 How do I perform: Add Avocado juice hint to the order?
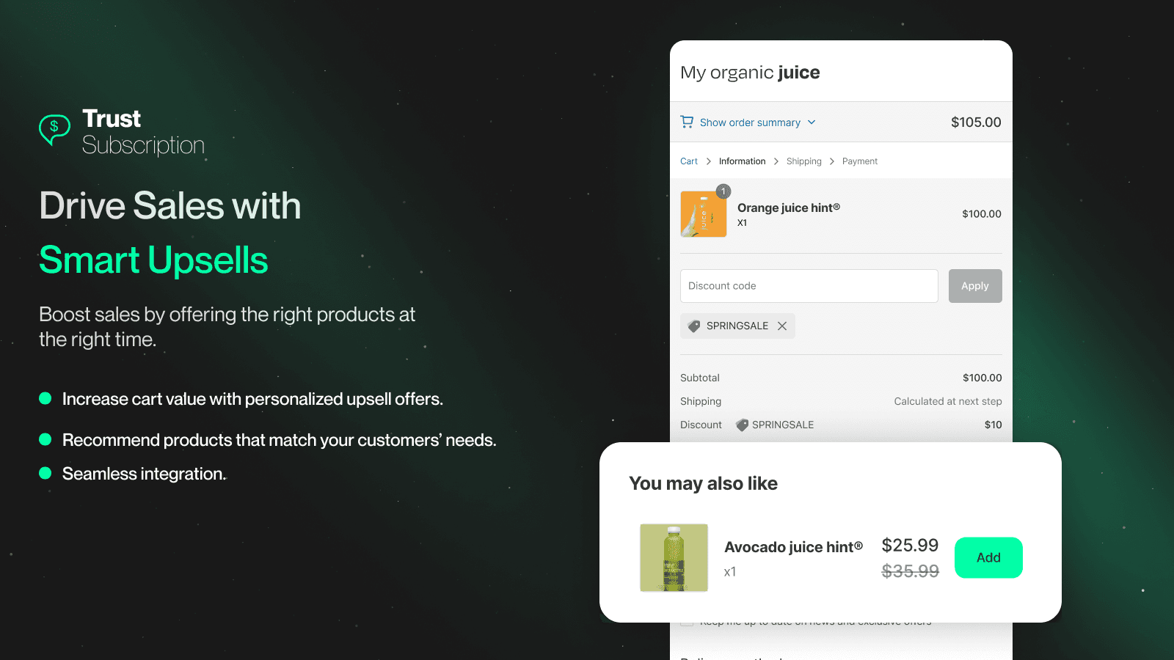point(988,557)
